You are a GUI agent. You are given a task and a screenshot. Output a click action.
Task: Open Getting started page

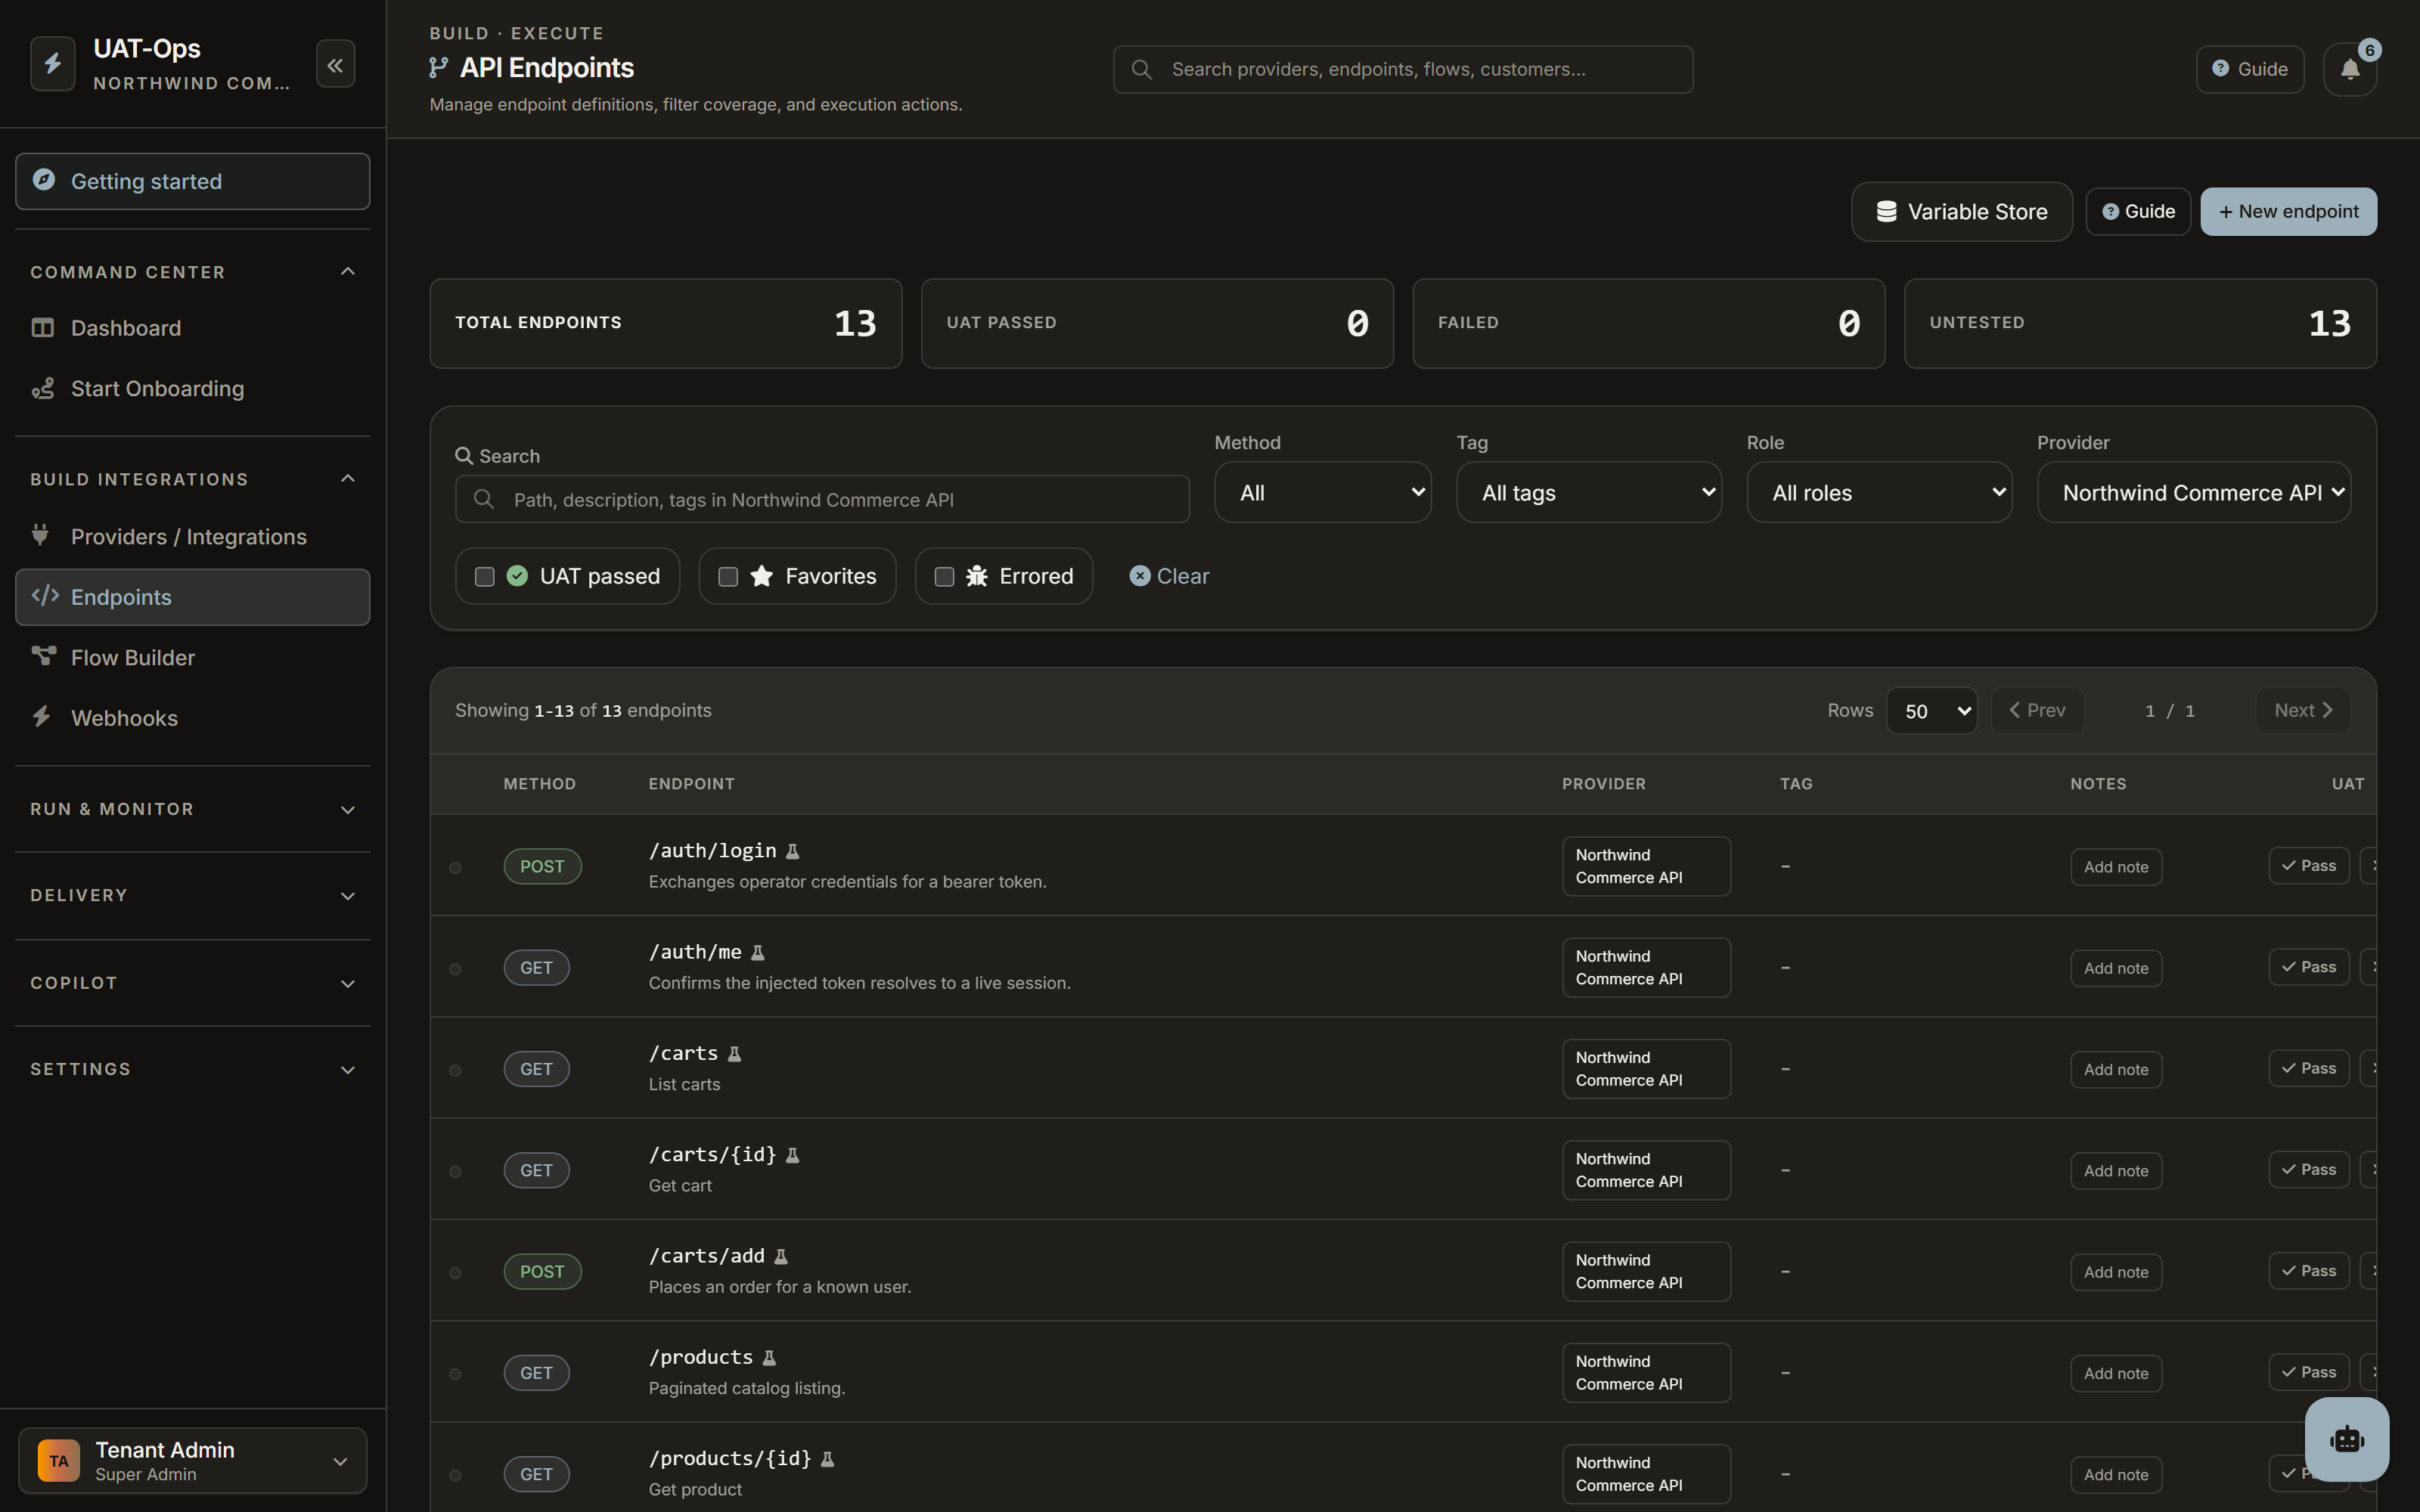tap(192, 181)
